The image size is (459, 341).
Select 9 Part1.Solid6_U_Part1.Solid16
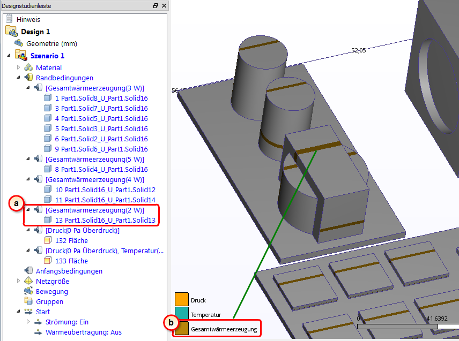(x=101, y=149)
